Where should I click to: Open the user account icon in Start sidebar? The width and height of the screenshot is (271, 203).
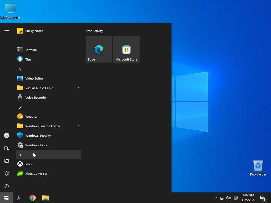(7, 135)
